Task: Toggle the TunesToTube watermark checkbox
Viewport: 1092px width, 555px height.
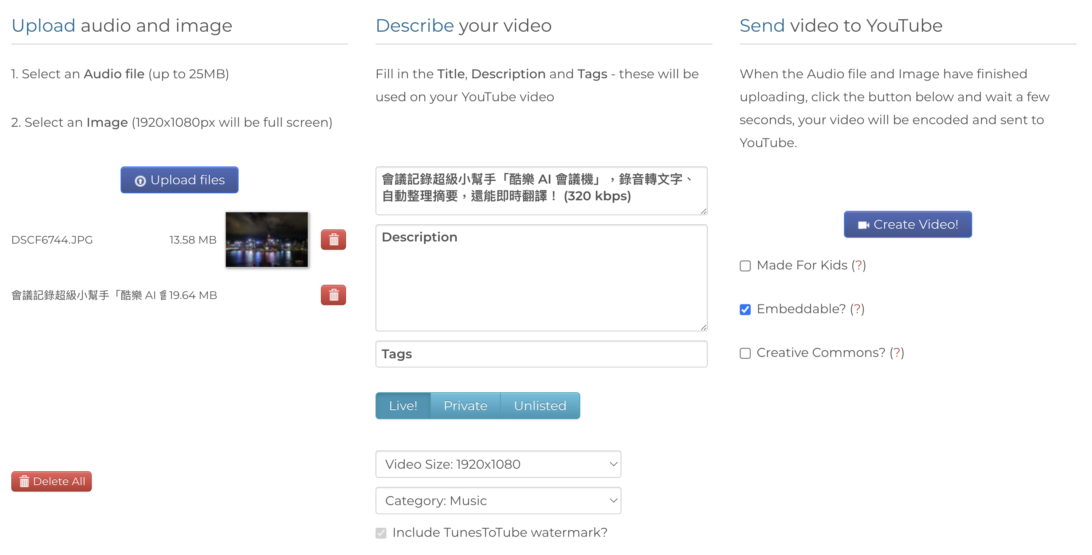Action: (381, 533)
